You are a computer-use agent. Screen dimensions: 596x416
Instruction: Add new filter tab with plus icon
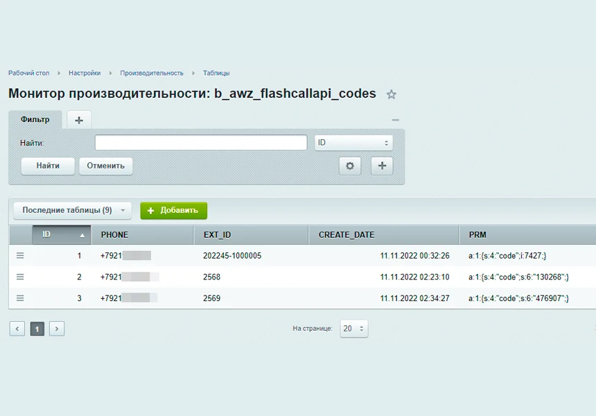79,120
